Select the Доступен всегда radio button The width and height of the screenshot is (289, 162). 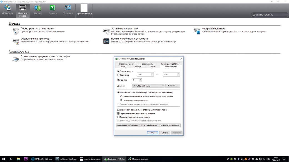pos(118,71)
